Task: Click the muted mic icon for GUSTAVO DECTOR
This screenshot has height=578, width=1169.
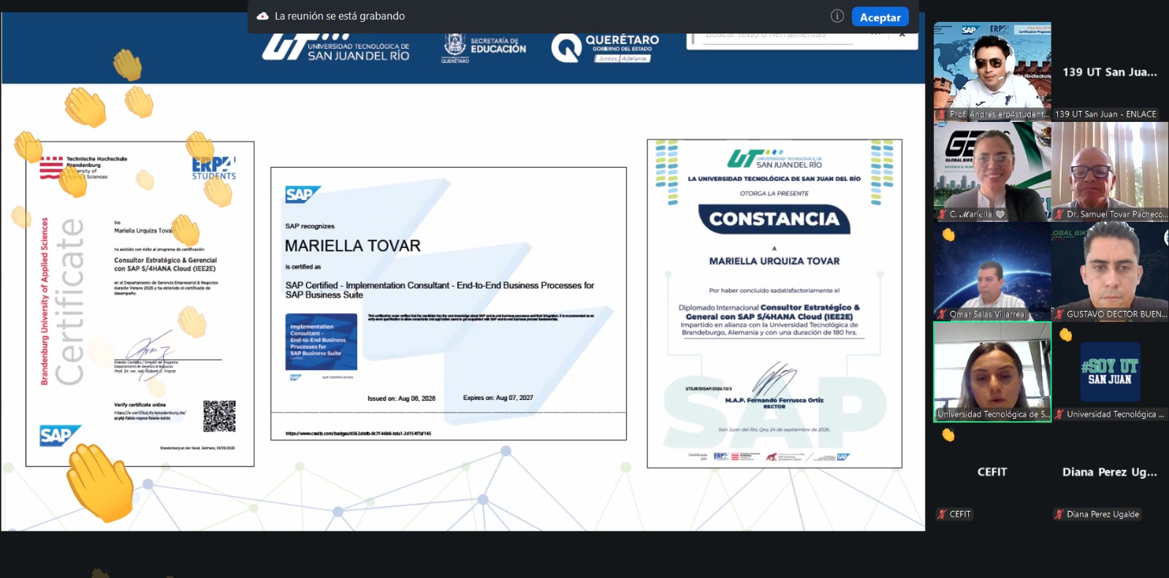Action: pyautogui.click(x=1059, y=315)
